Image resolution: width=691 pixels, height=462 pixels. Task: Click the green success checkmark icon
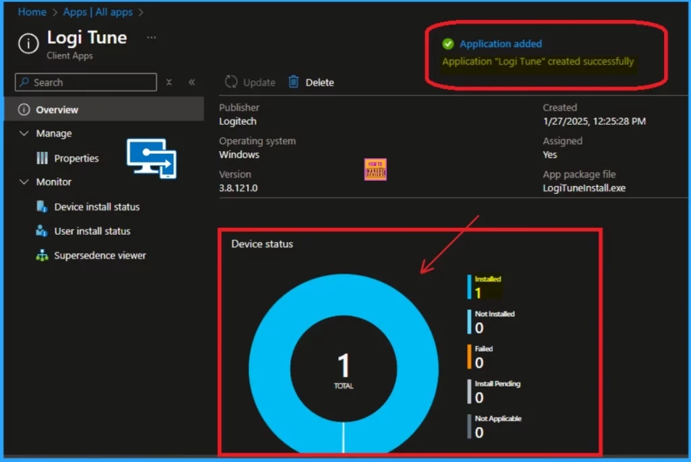(448, 44)
